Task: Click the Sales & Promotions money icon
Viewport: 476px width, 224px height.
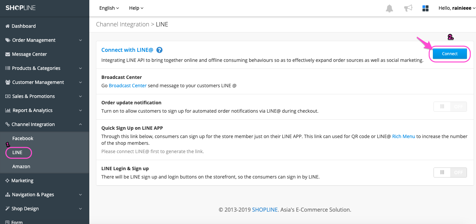Action: pos(8,96)
